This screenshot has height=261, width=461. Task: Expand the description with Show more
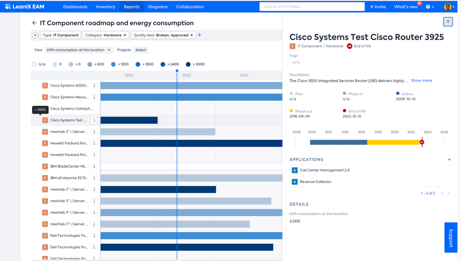421,80
